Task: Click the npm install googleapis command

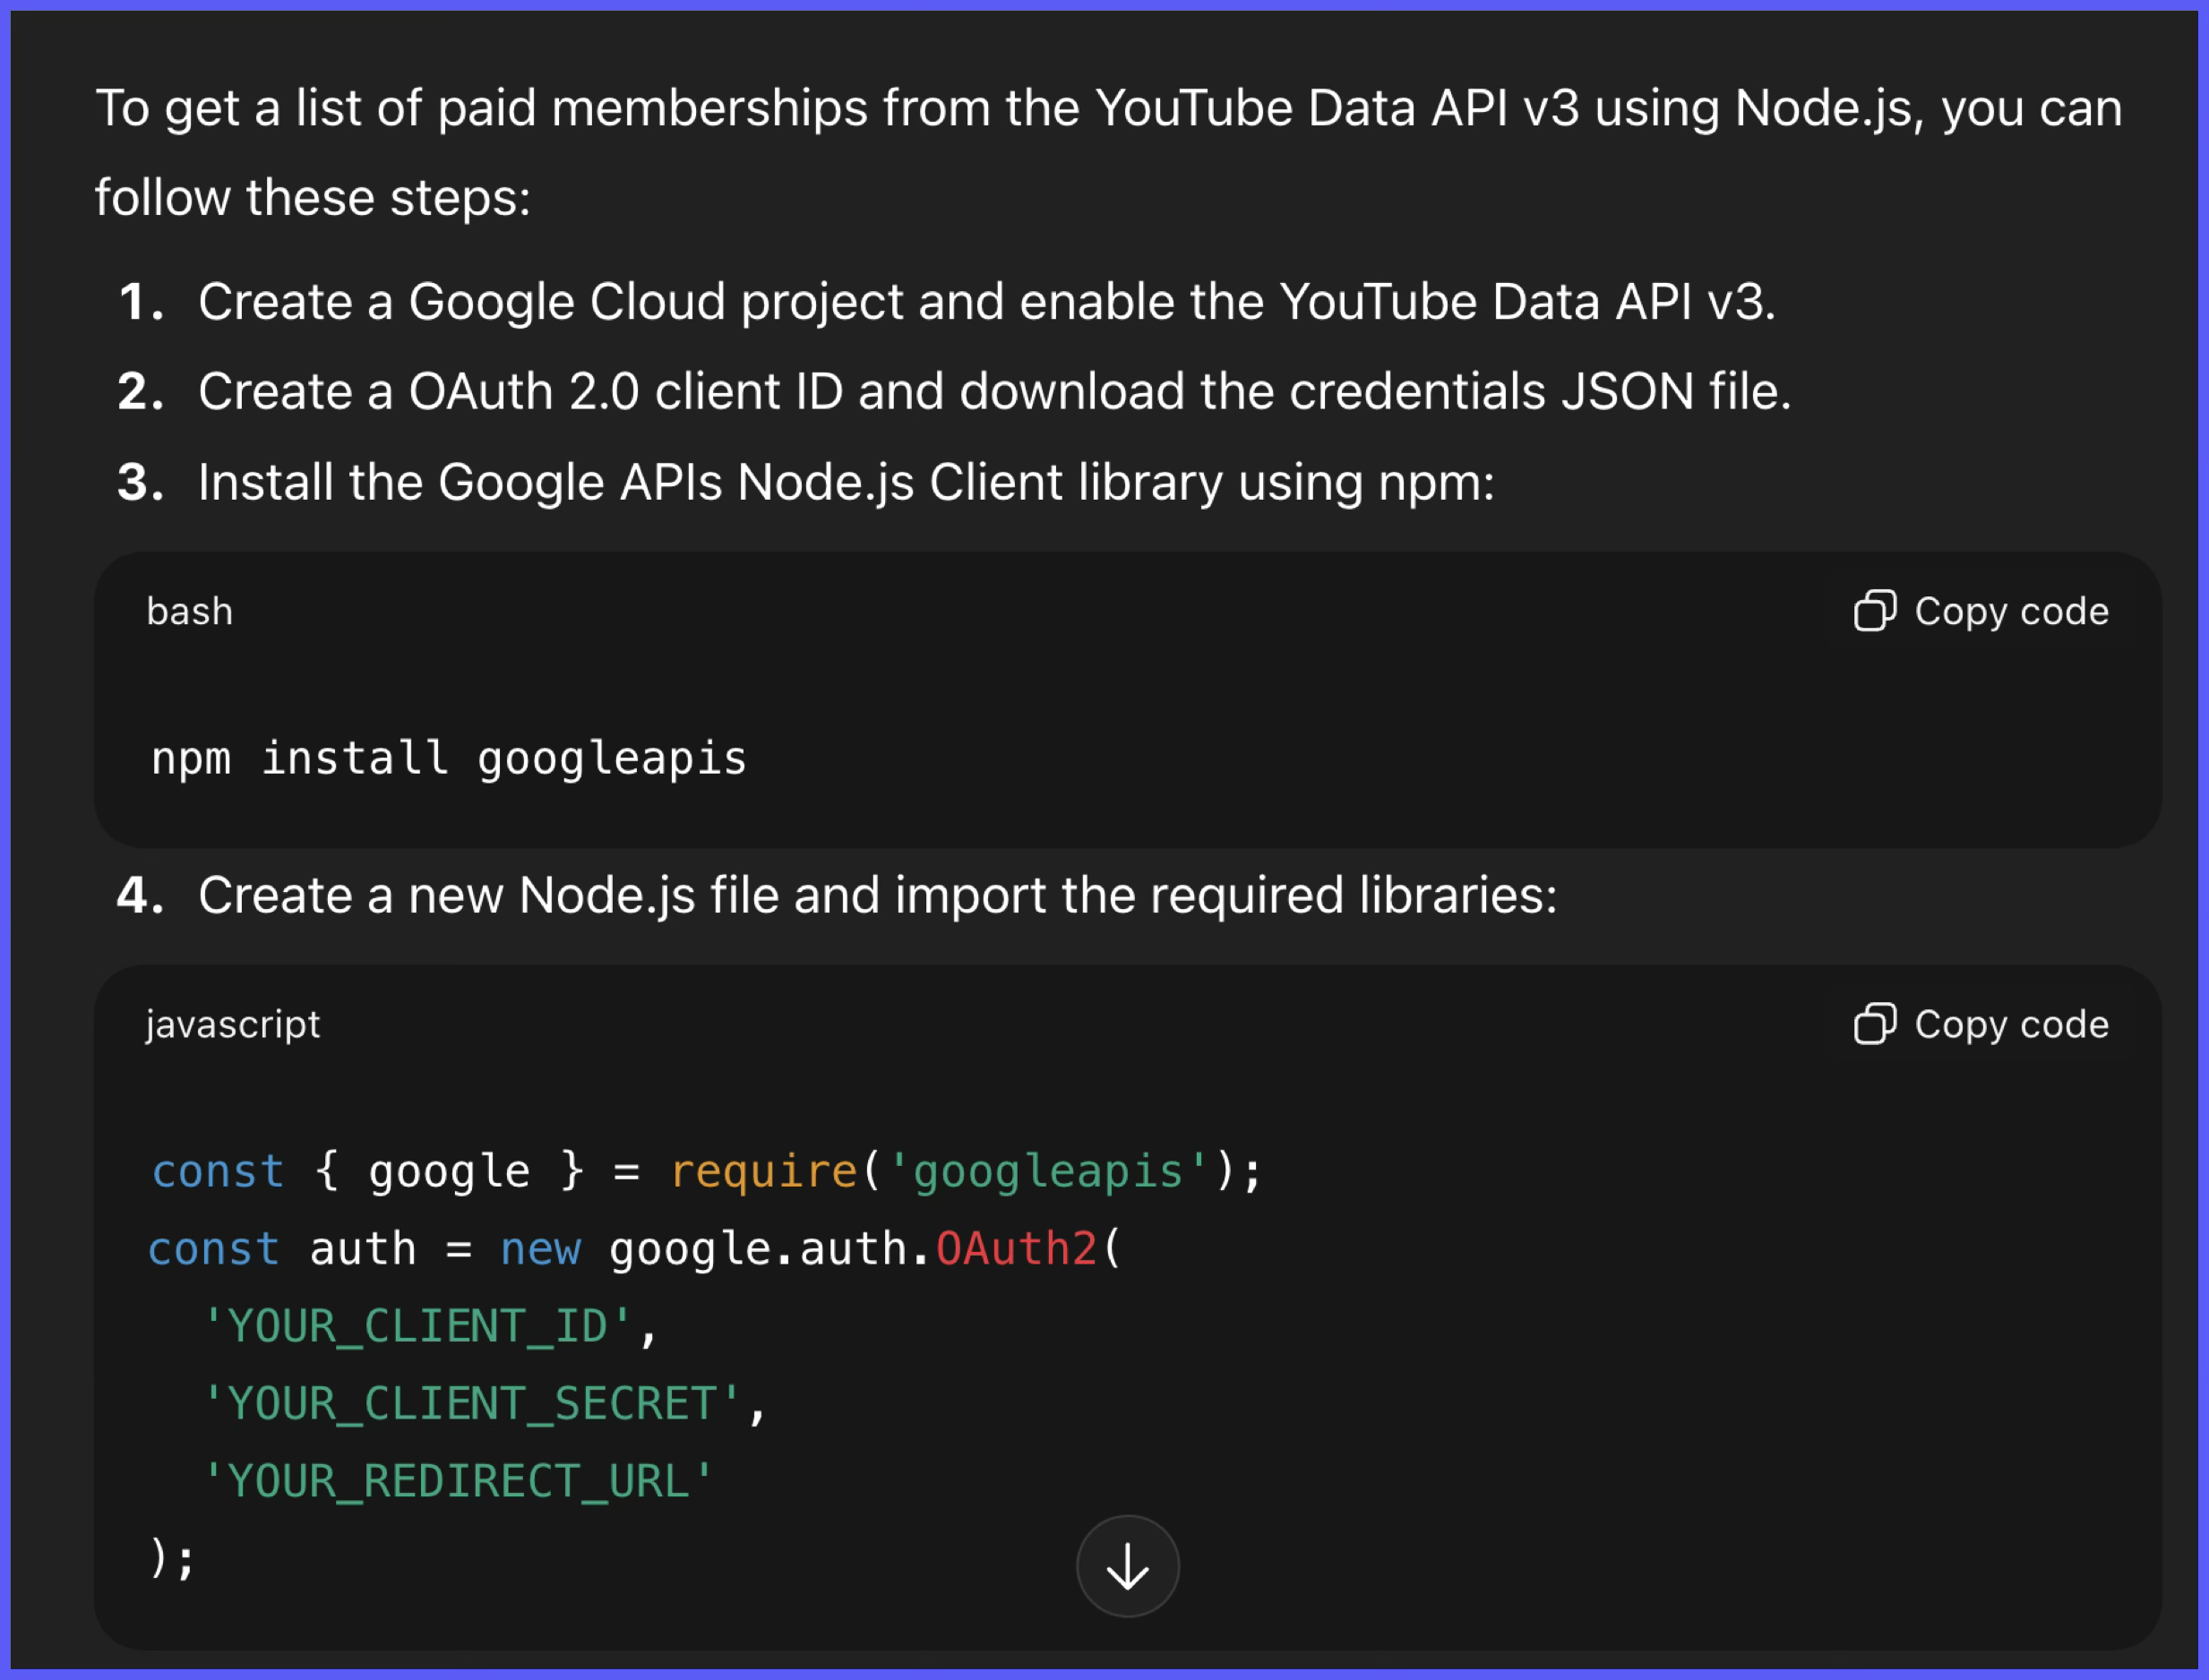Action: pos(449,757)
